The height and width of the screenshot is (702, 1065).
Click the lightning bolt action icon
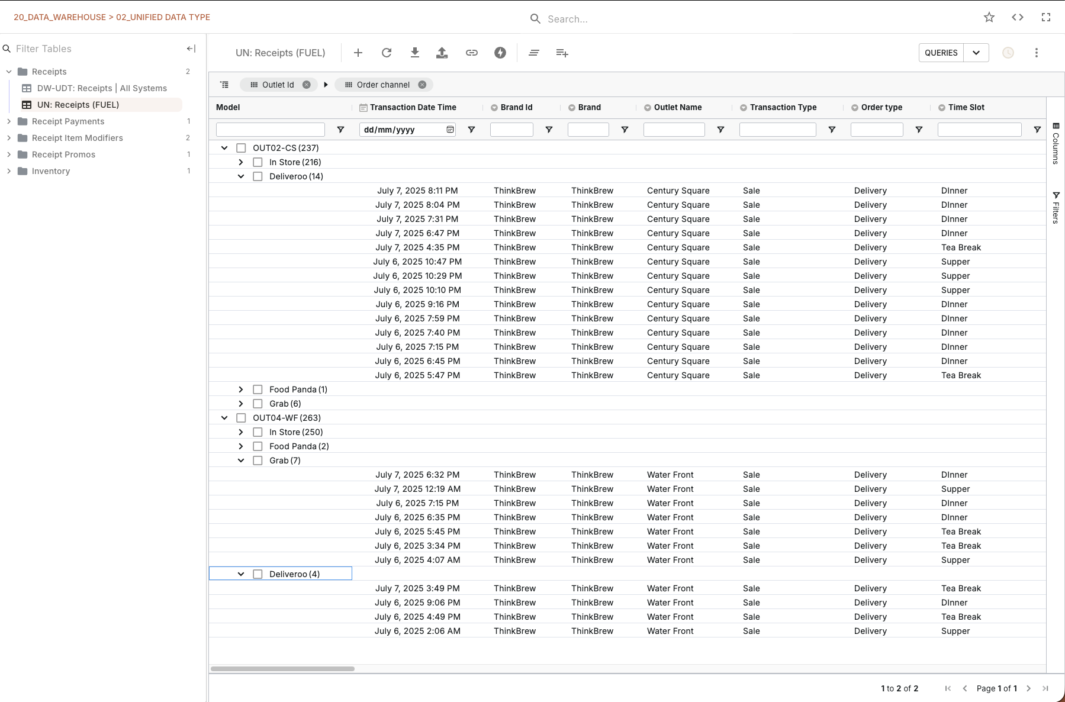[500, 53]
